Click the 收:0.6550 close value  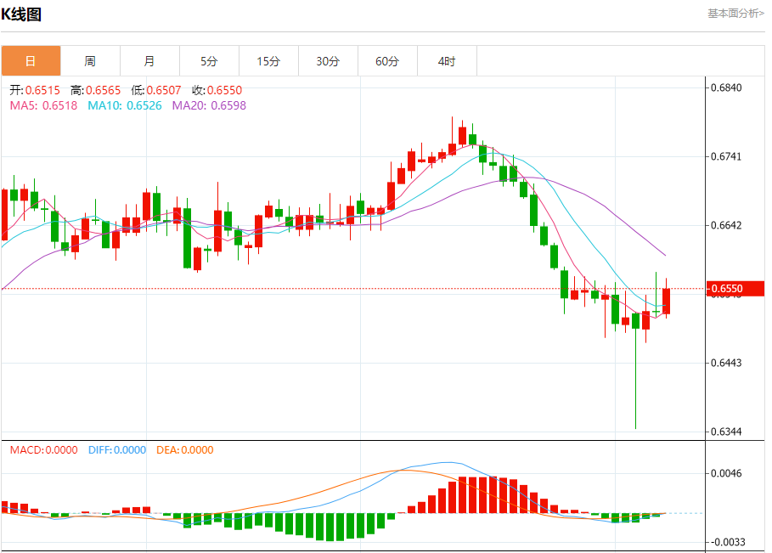[x=217, y=90]
